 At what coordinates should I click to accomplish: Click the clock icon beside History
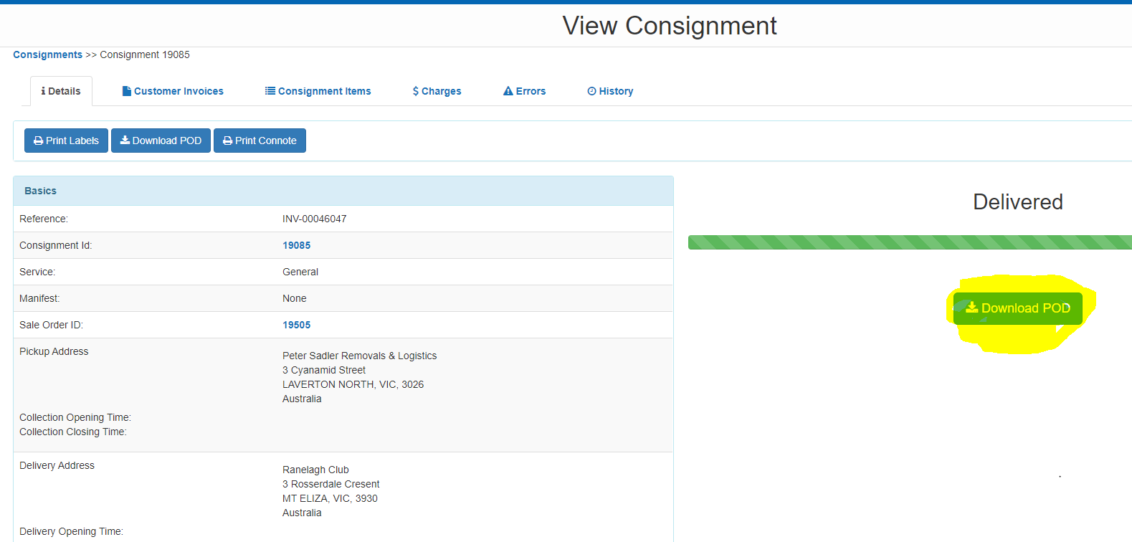591,91
